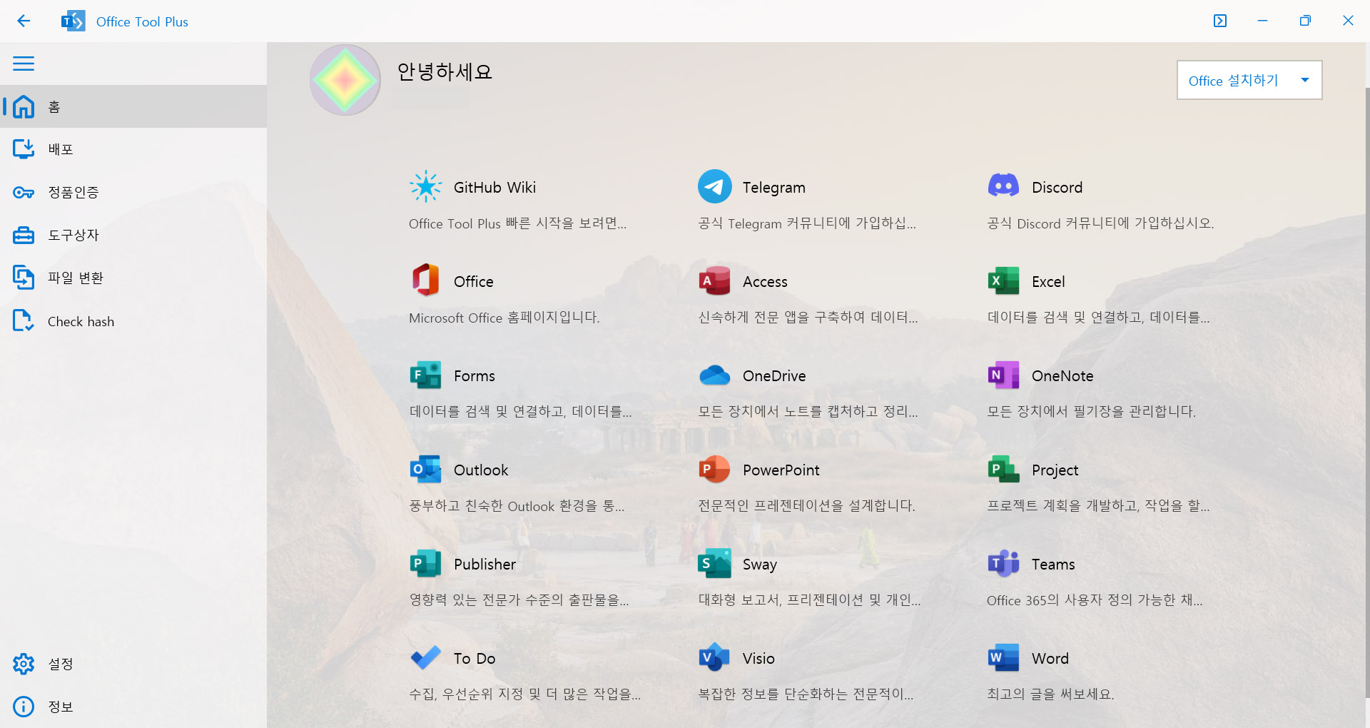The width and height of the screenshot is (1370, 728).
Task: Toggle the hamburger navigation menu
Action: pyautogui.click(x=24, y=64)
